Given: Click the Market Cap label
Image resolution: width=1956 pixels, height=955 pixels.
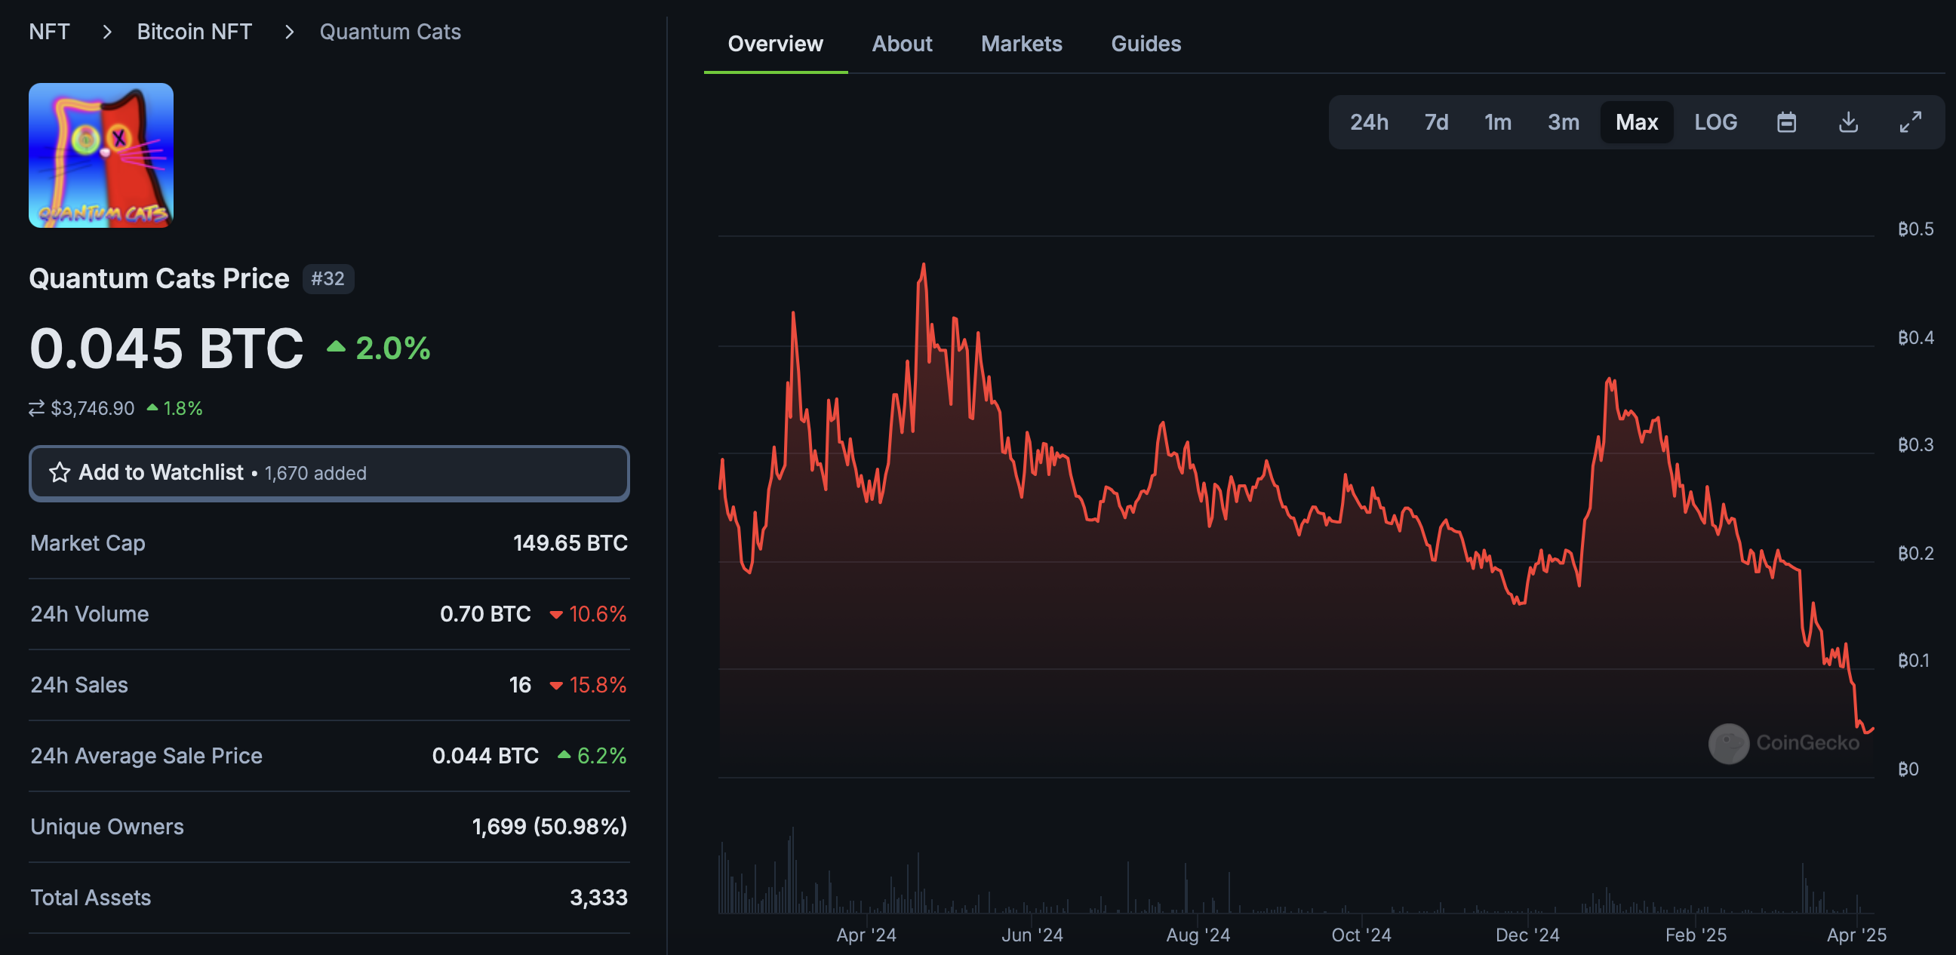Looking at the screenshot, I should (x=88, y=543).
